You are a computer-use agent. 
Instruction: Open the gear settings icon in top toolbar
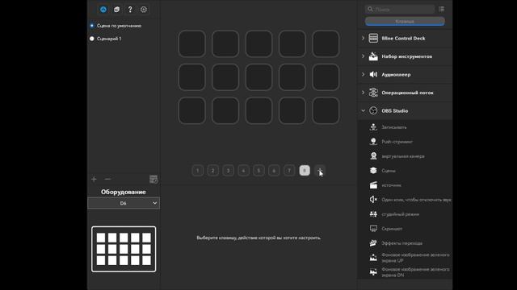tap(144, 10)
